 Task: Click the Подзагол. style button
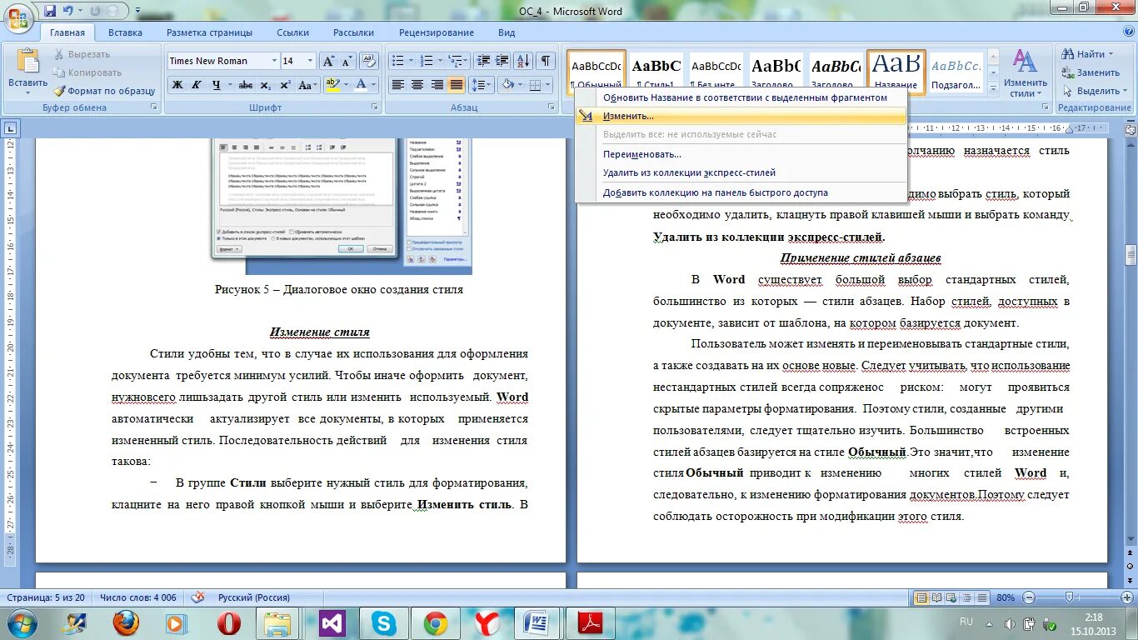pos(956,72)
